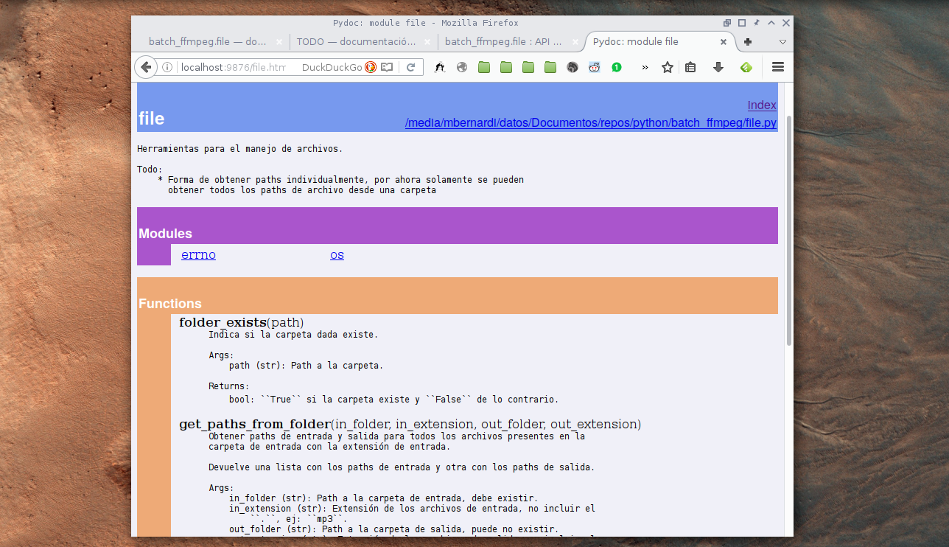
Task: Click 'Herramientas para el manejo de archivos.' text
Action: [x=239, y=149]
